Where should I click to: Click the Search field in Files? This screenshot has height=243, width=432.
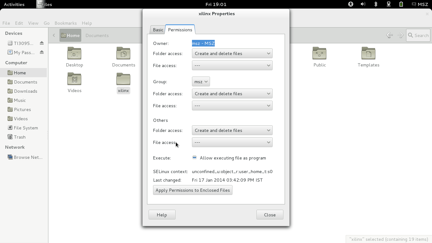point(418,35)
